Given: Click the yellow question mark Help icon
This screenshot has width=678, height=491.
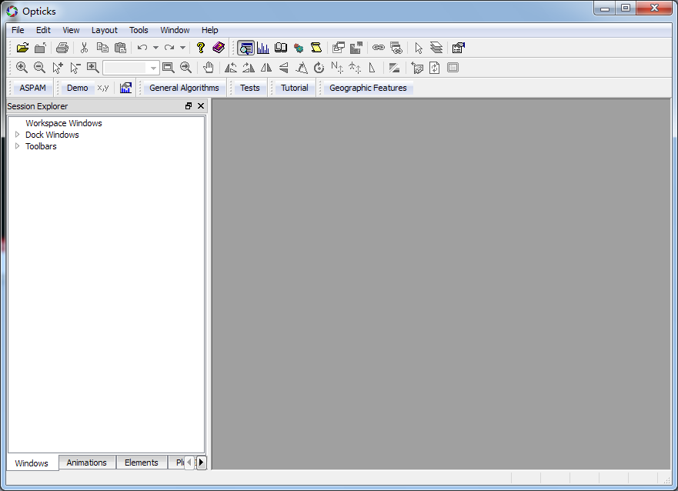Looking at the screenshot, I should point(201,48).
